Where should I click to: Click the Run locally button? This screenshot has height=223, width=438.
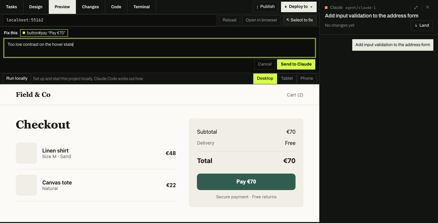coord(17,78)
